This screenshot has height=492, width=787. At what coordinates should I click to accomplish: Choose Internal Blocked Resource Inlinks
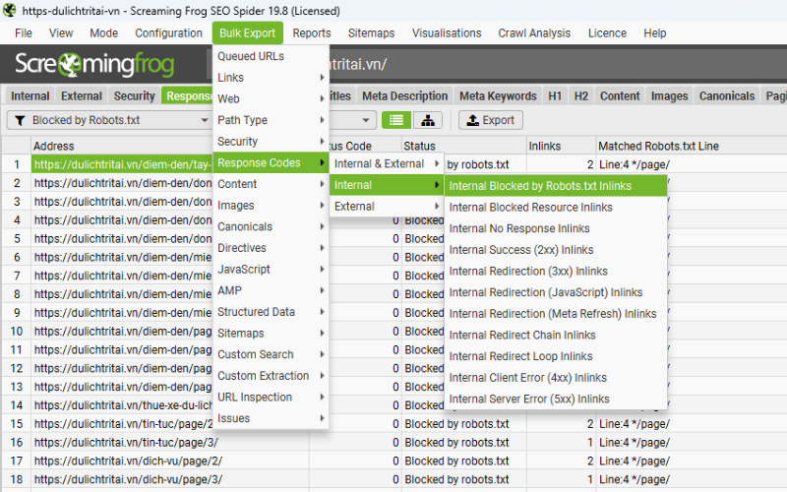(x=556, y=208)
